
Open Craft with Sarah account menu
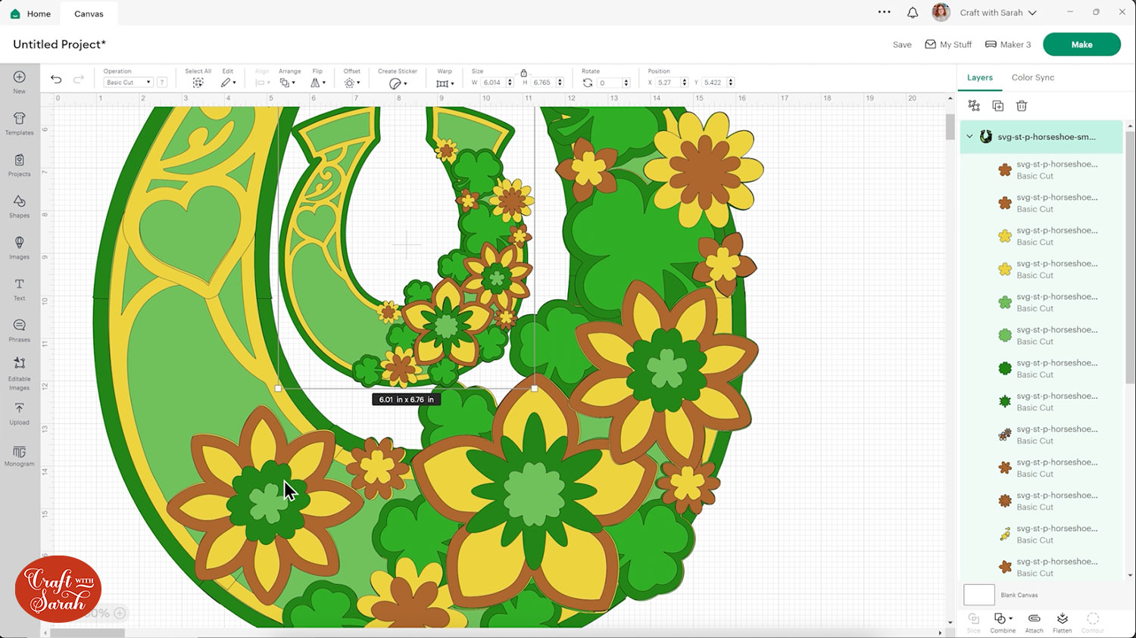[x=998, y=13]
